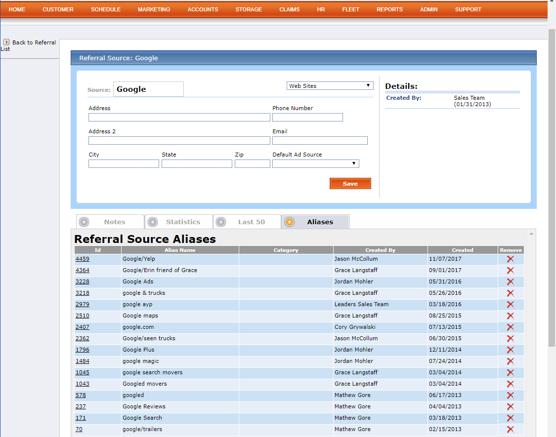Screen dimensions: 556x437
Task: Open alias Id 3228 link
Action: pyautogui.click(x=82, y=282)
